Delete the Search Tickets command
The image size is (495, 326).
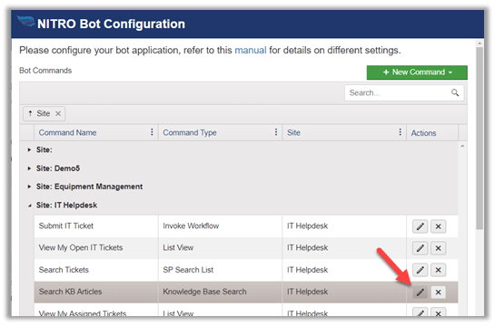click(438, 270)
